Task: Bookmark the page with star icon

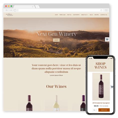Action: pos(101,10)
